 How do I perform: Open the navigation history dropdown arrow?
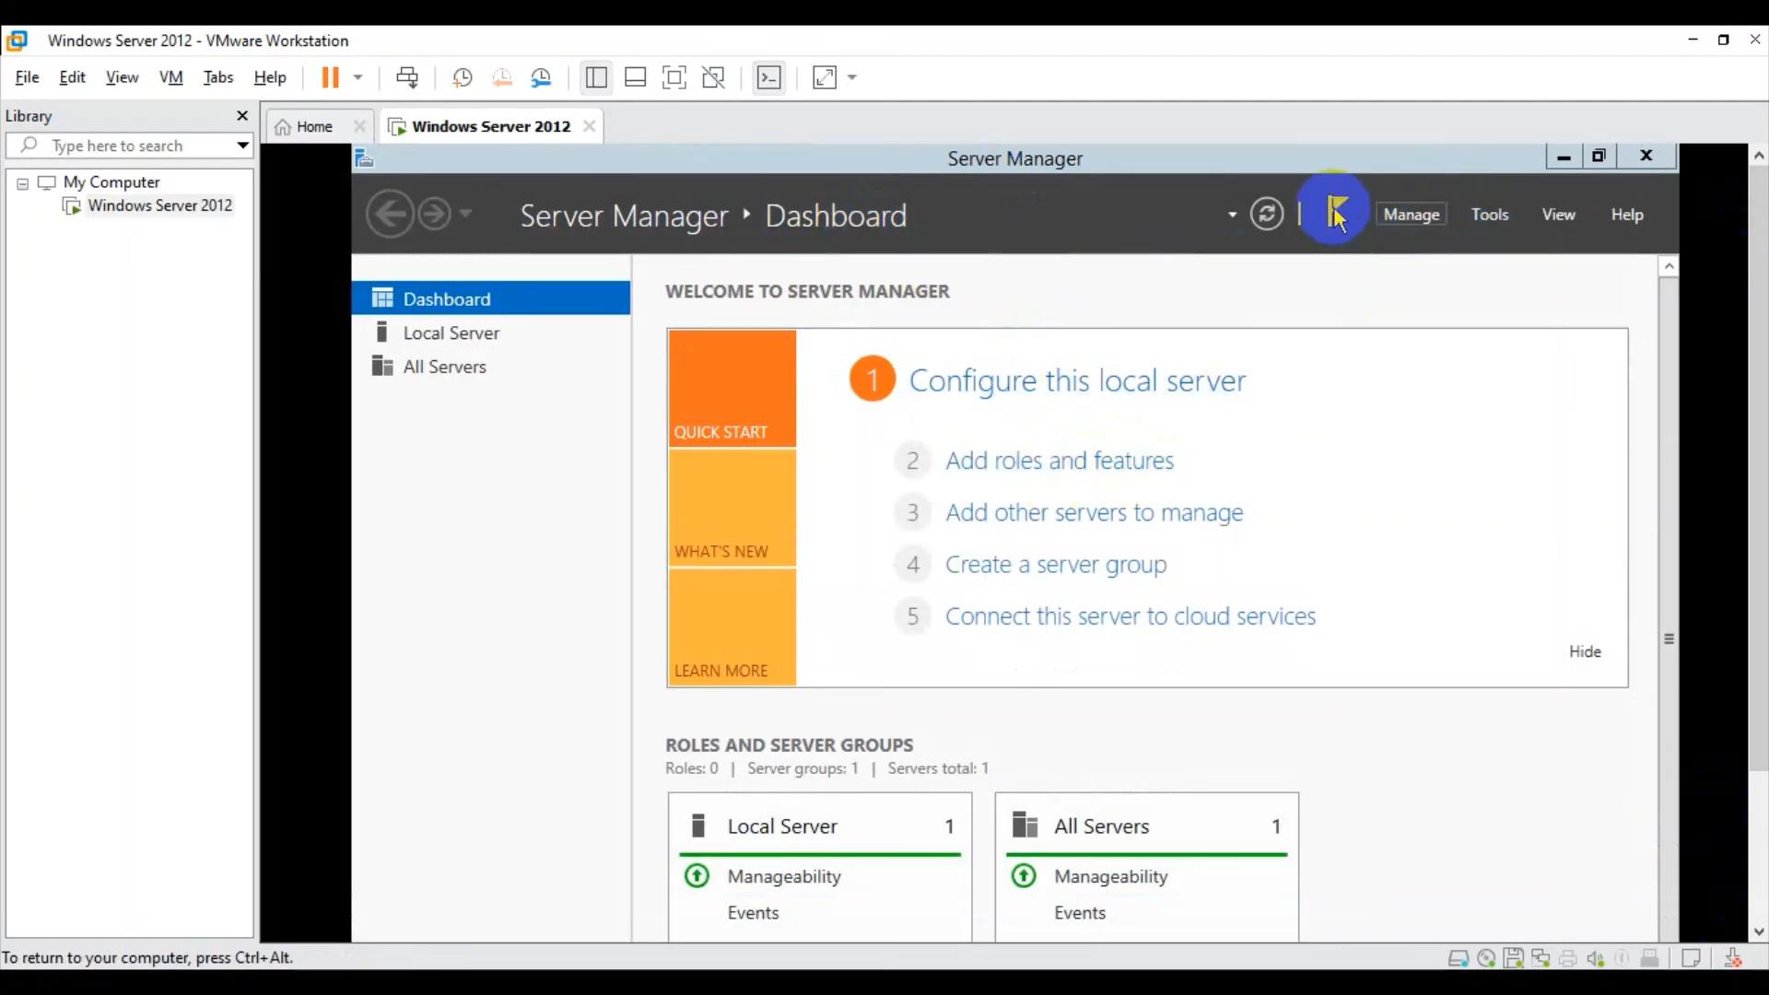point(465,214)
